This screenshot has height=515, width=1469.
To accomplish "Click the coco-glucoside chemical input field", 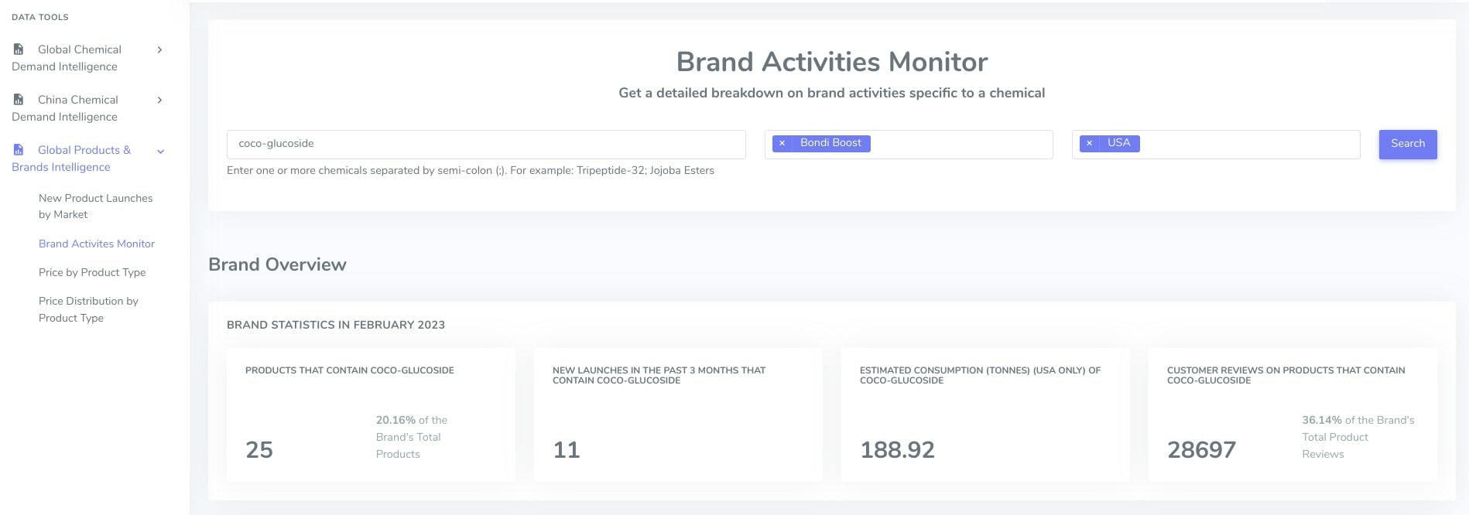I will point(486,145).
